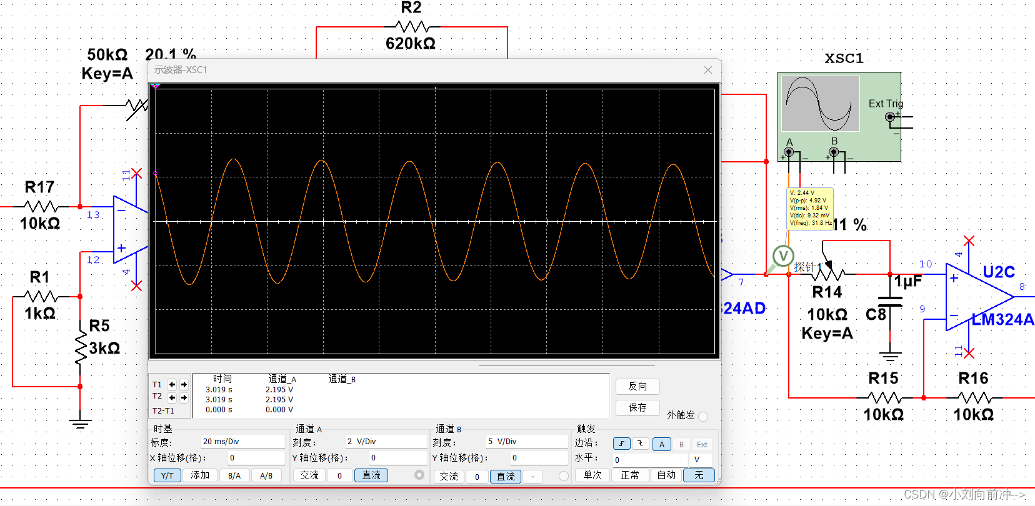Select the R1 1kΩ resistor symbol
This screenshot has width=1035, height=506.
(x=41, y=296)
